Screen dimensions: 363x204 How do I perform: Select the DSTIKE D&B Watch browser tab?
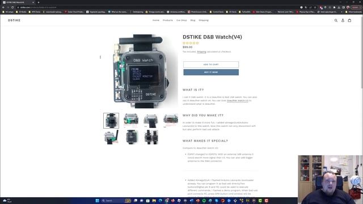coord(18,2)
